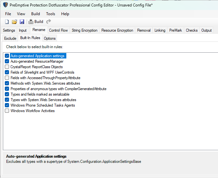
Task: Select the Exclude sub-tab
Action: (10, 38)
